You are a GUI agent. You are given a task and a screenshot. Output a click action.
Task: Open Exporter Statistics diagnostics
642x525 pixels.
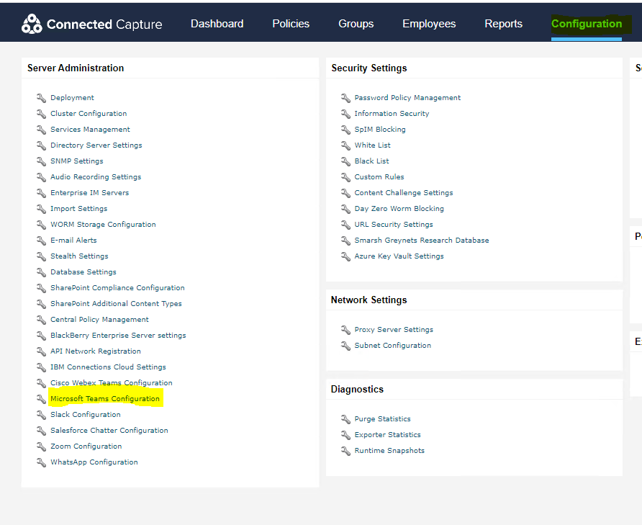[x=388, y=435]
